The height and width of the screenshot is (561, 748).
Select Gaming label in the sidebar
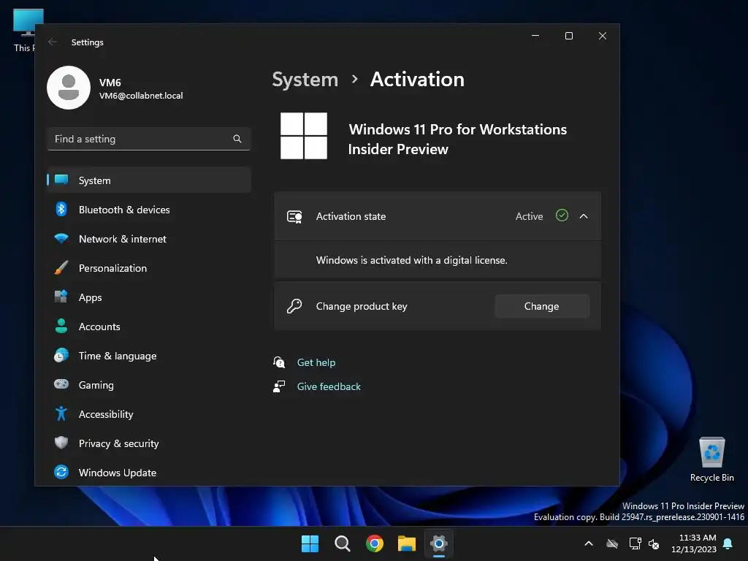96,385
